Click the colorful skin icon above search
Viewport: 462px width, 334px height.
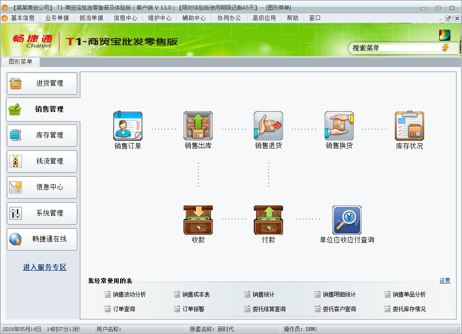(445, 35)
